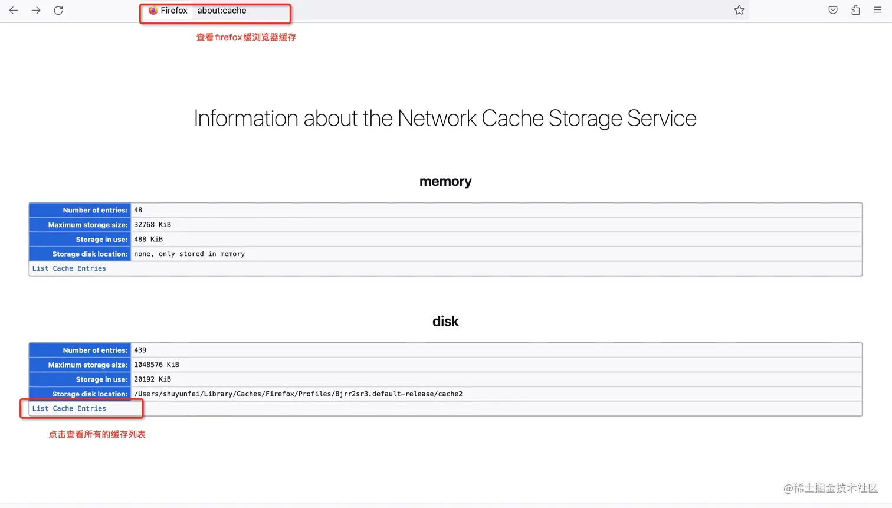This screenshot has width=892, height=508.
Task: Click the 1048576 KiB maximum storage value
Action: [x=156, y=365]
